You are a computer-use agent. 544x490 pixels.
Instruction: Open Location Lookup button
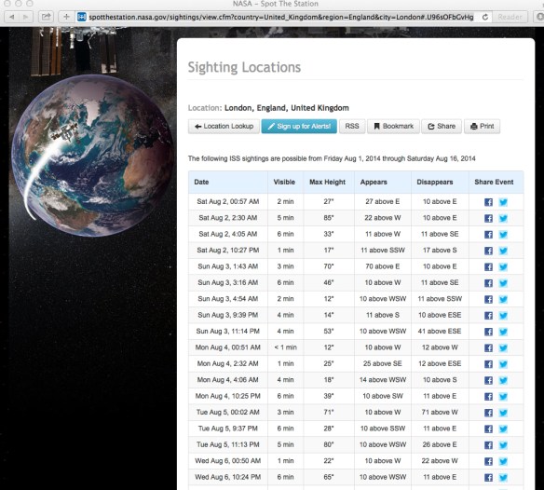pyautogui.click(x=224, y=127)
